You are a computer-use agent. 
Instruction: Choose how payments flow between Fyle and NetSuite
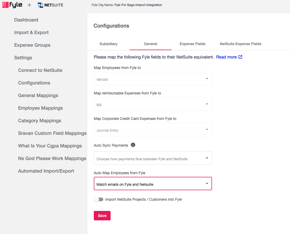(x=153, y=158)
